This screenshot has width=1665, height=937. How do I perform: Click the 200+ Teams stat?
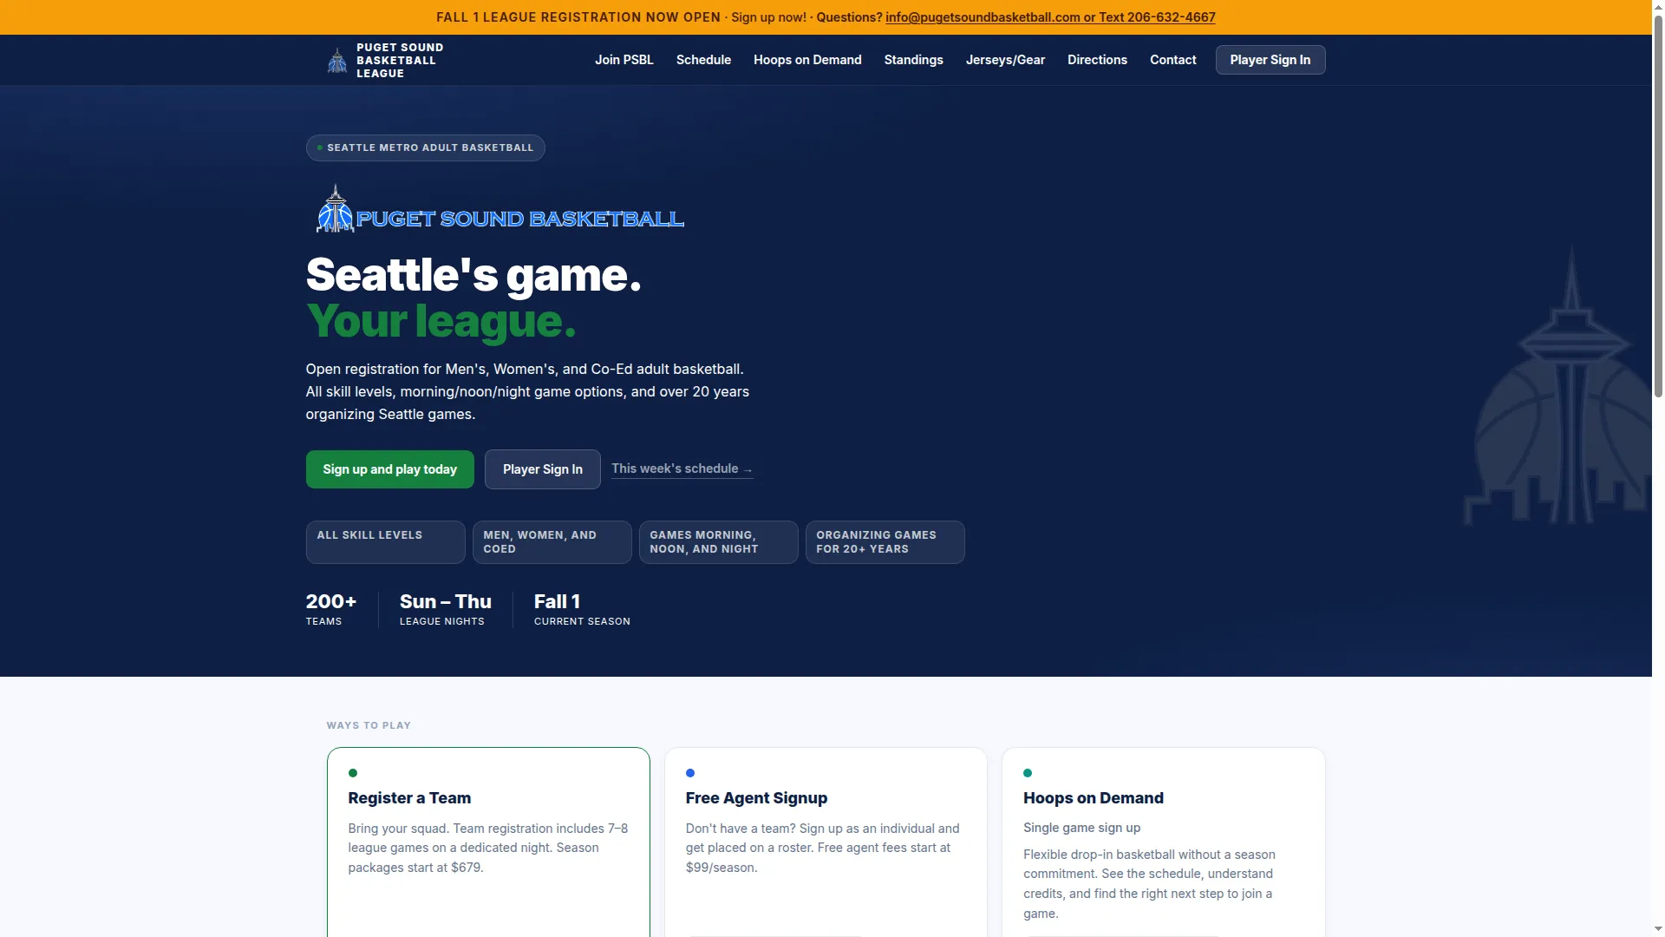pos(331,609)
